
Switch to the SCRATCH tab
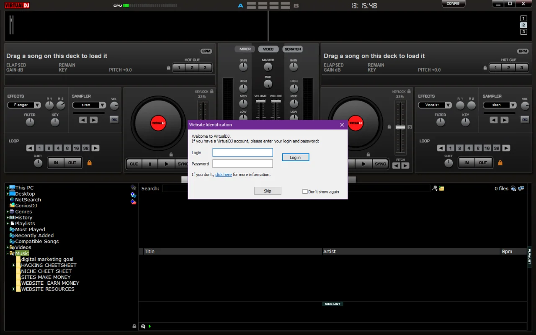click(293, 49)
